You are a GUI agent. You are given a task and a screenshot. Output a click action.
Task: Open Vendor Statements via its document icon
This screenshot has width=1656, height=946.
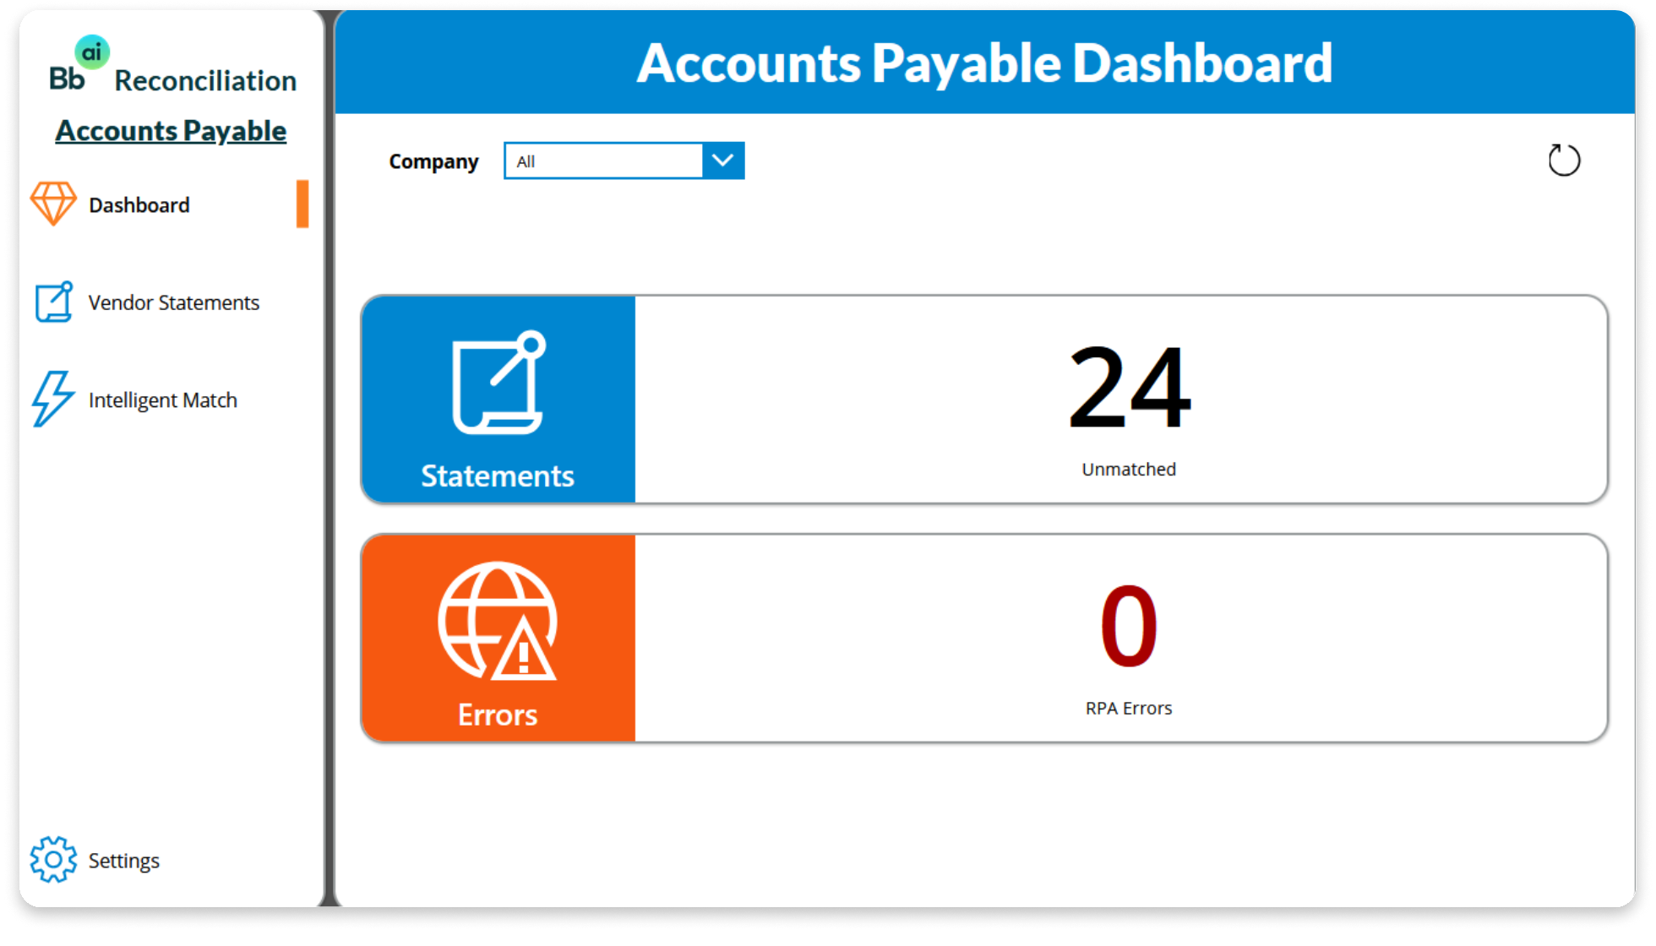click(x=52, y=302)
